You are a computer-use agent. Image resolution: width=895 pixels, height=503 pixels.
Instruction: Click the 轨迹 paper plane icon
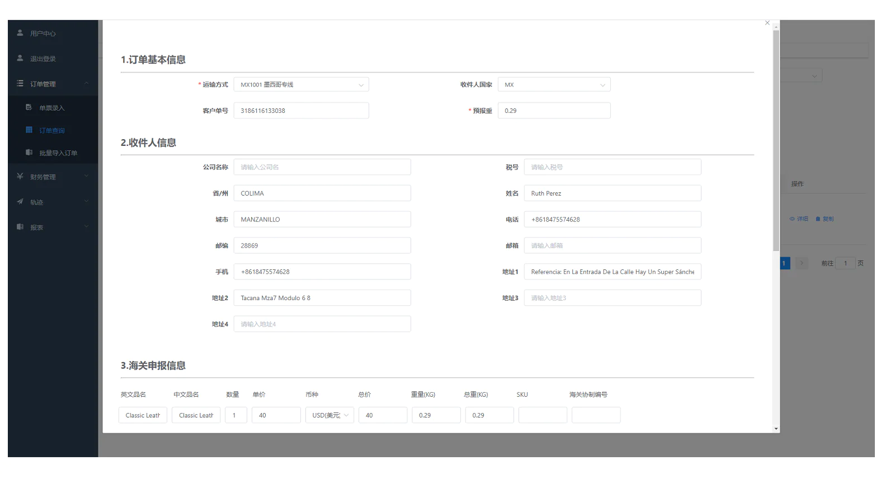click(x=20, y=201)
